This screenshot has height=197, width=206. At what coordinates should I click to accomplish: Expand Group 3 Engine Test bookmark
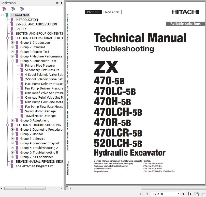[12, 52]
